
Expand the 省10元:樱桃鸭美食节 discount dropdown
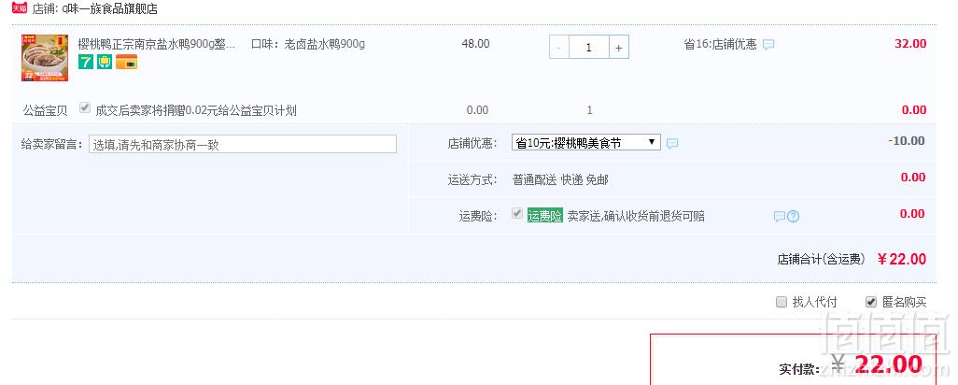[586, 143]
